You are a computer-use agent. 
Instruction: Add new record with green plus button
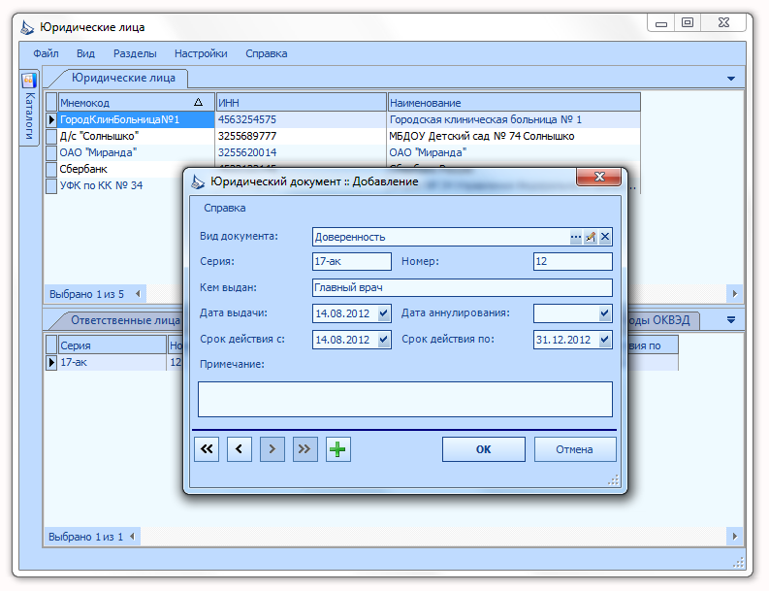pyautogui.click(x=337, y=449)
